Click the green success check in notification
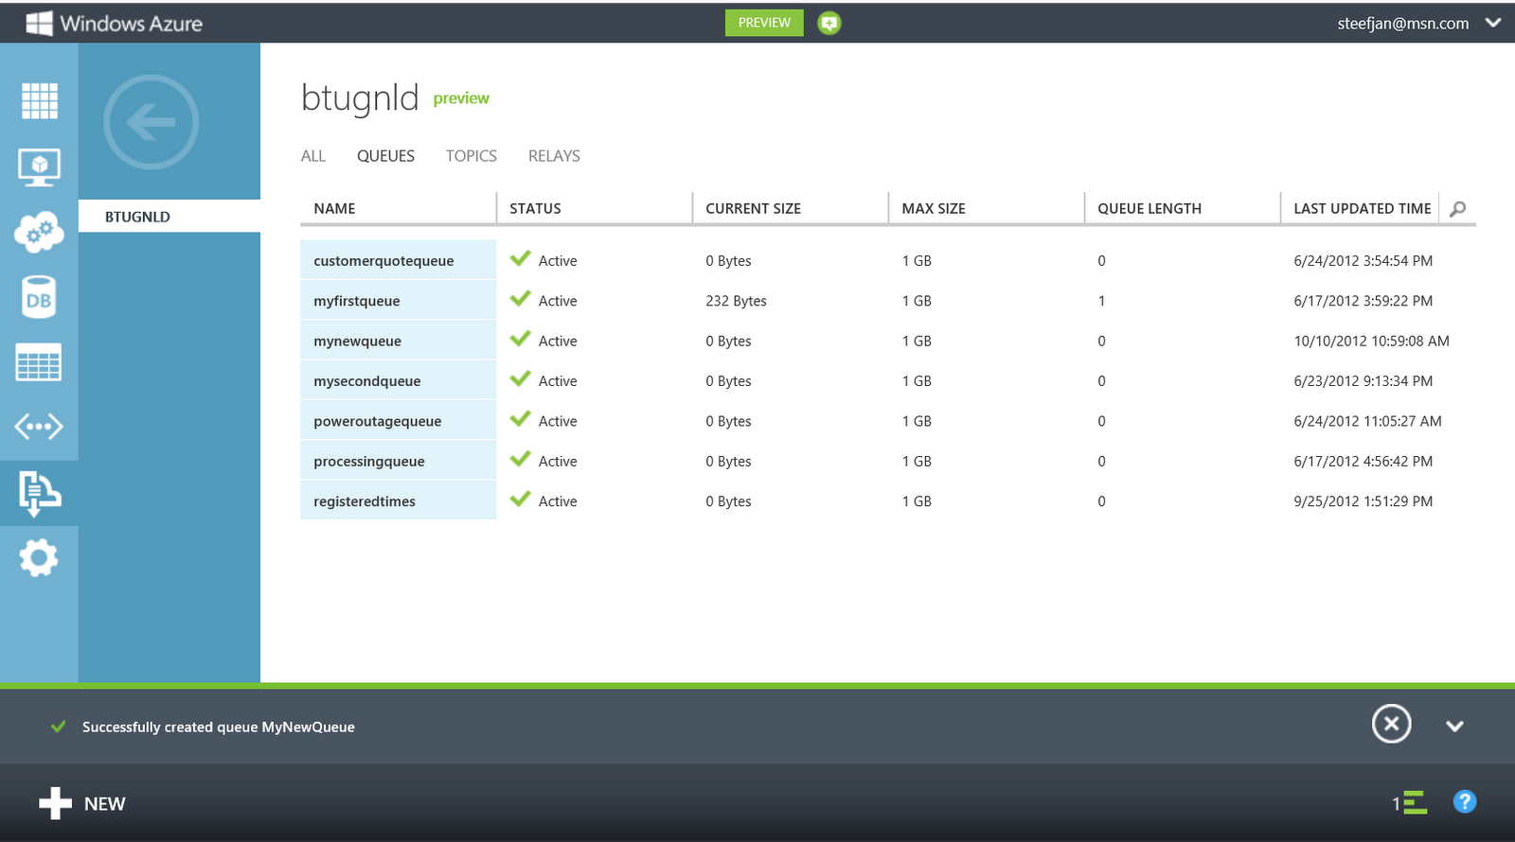This screenshot has width=1515, height=842. (x=58, y=727)
